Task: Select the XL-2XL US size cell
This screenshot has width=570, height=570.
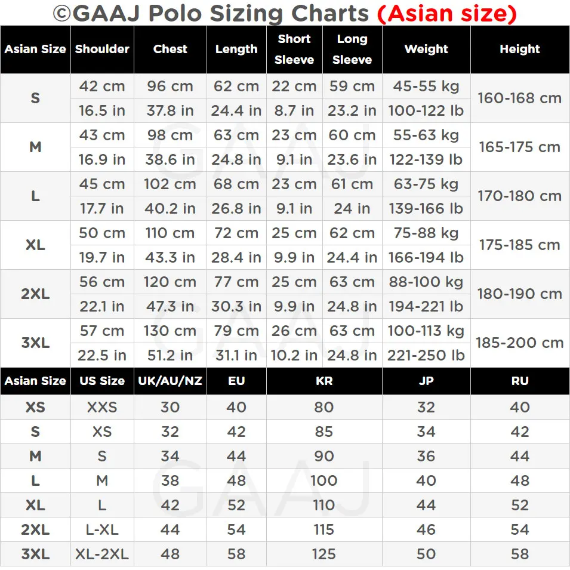Action: click(102, 554)
